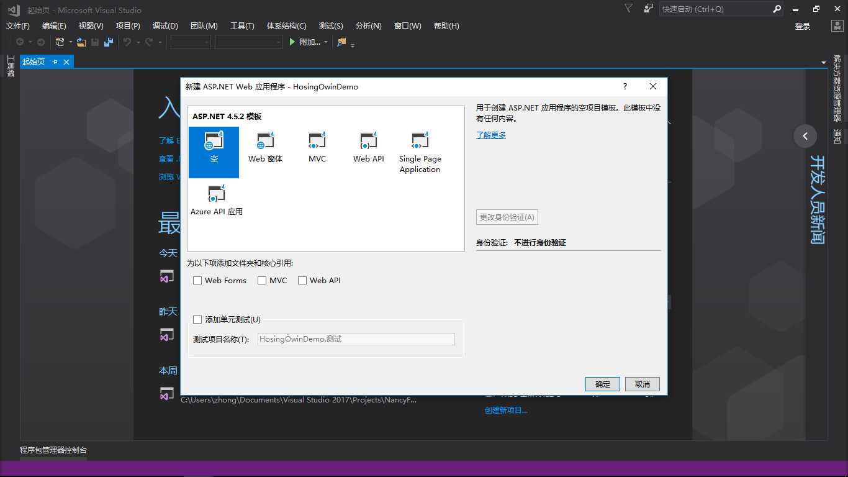Open the 体系结构(C) menu
This screenshot has width=848, height=477.
point(287,26)
